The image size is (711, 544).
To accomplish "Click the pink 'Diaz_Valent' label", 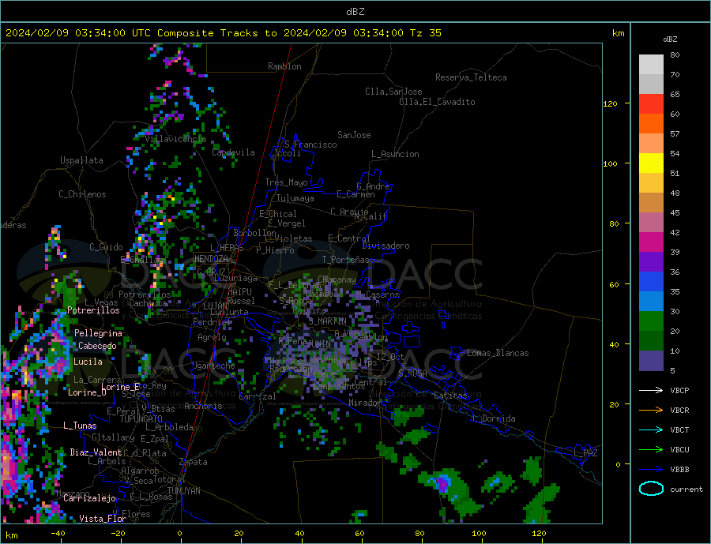I will [x=96, y=452].
